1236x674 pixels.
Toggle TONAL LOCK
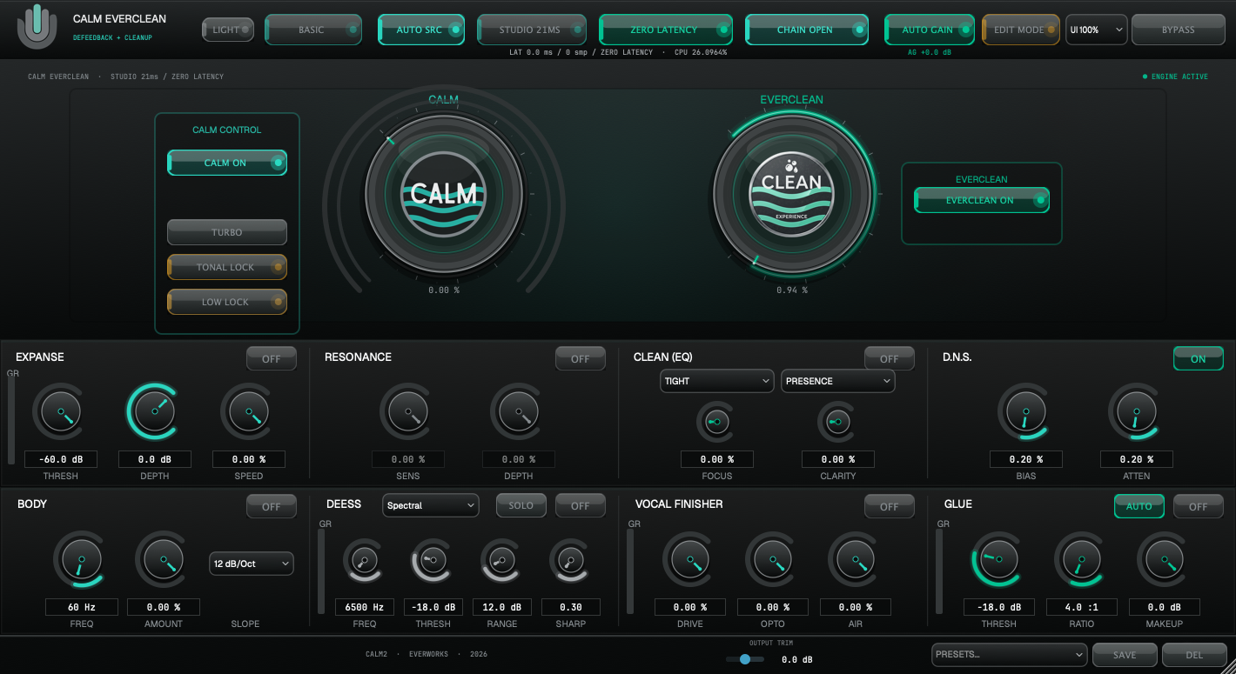(x=227, y=267)
